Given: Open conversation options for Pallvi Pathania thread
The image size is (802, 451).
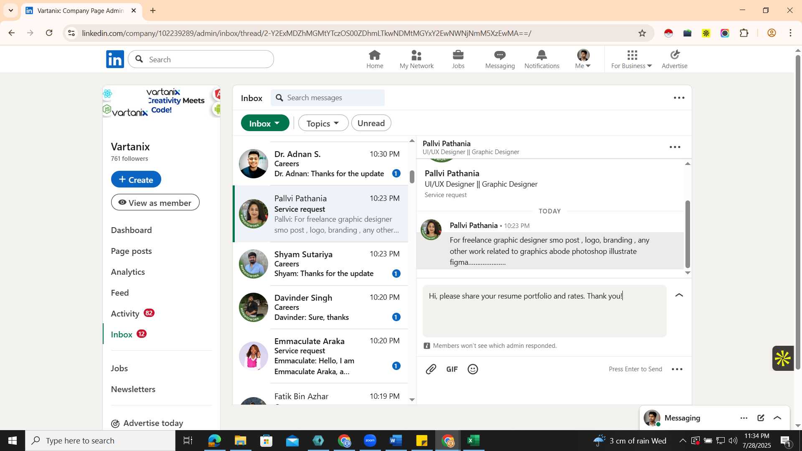Looking at the screenshot, I should [x=675, y=147].
